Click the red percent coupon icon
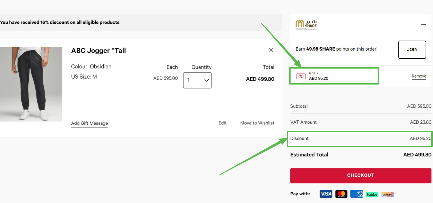This screenshot has height=203, width=433. pos(301,76)
